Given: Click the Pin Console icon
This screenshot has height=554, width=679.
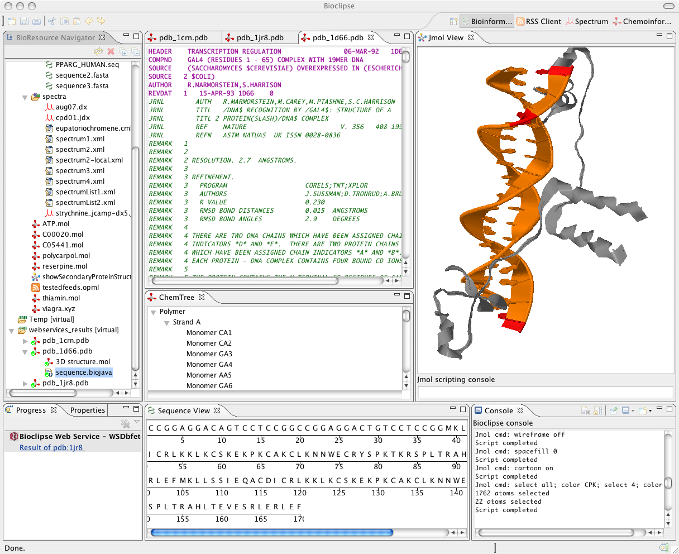Looking at the screenshot, I should point(613,410).
